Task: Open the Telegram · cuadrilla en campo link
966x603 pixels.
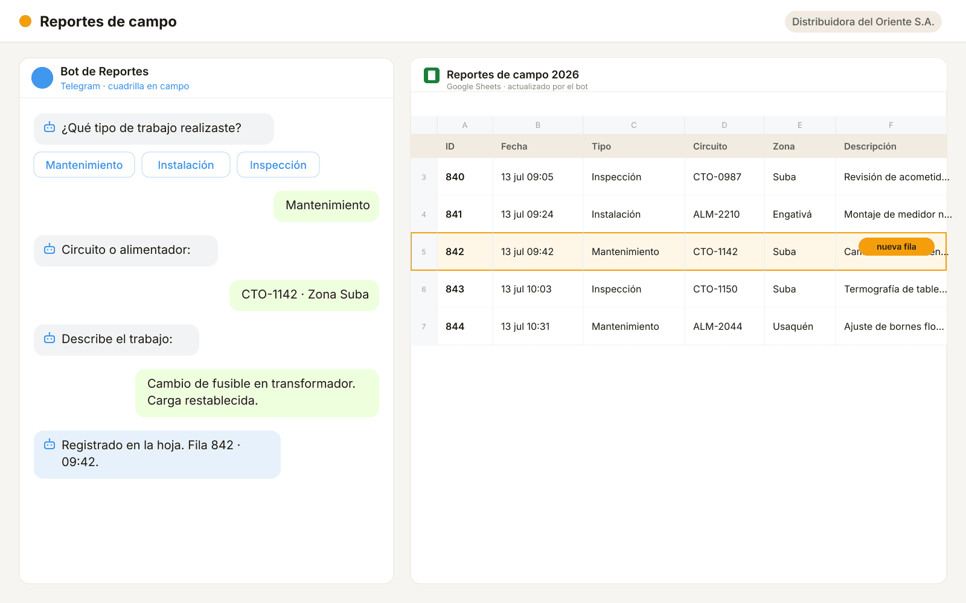Action: pyautogui.click(x=125, y=86)
